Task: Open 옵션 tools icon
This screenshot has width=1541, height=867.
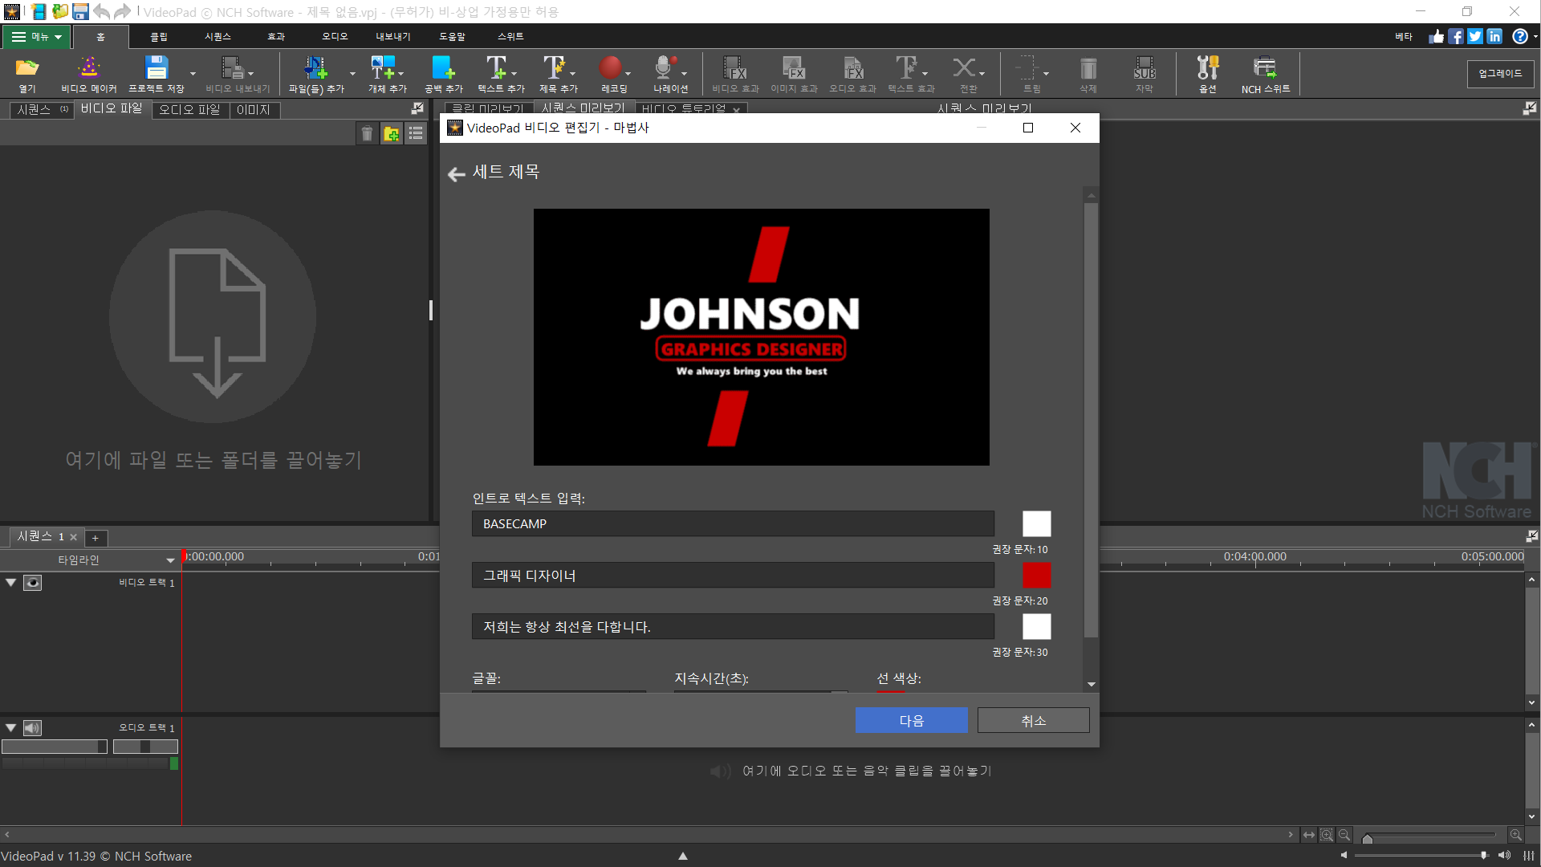Action: tap(1207, 68)
